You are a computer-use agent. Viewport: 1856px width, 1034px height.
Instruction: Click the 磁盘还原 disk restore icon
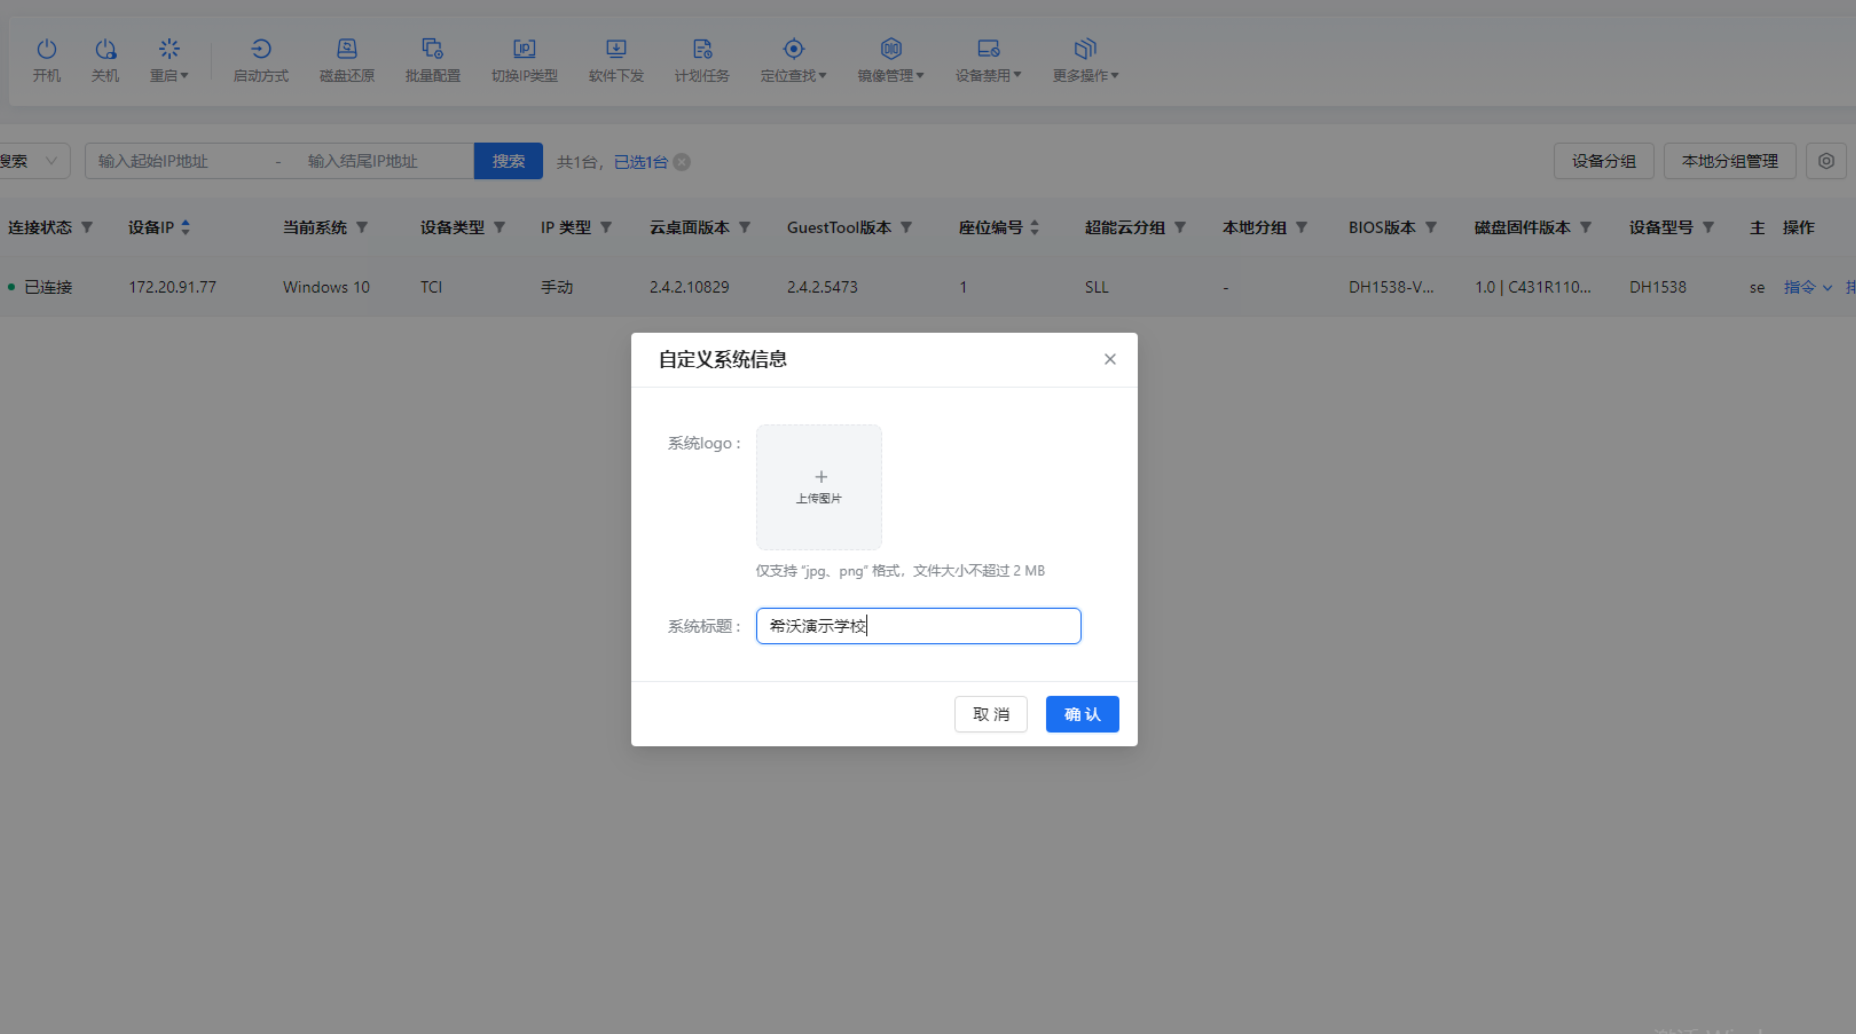346,49
